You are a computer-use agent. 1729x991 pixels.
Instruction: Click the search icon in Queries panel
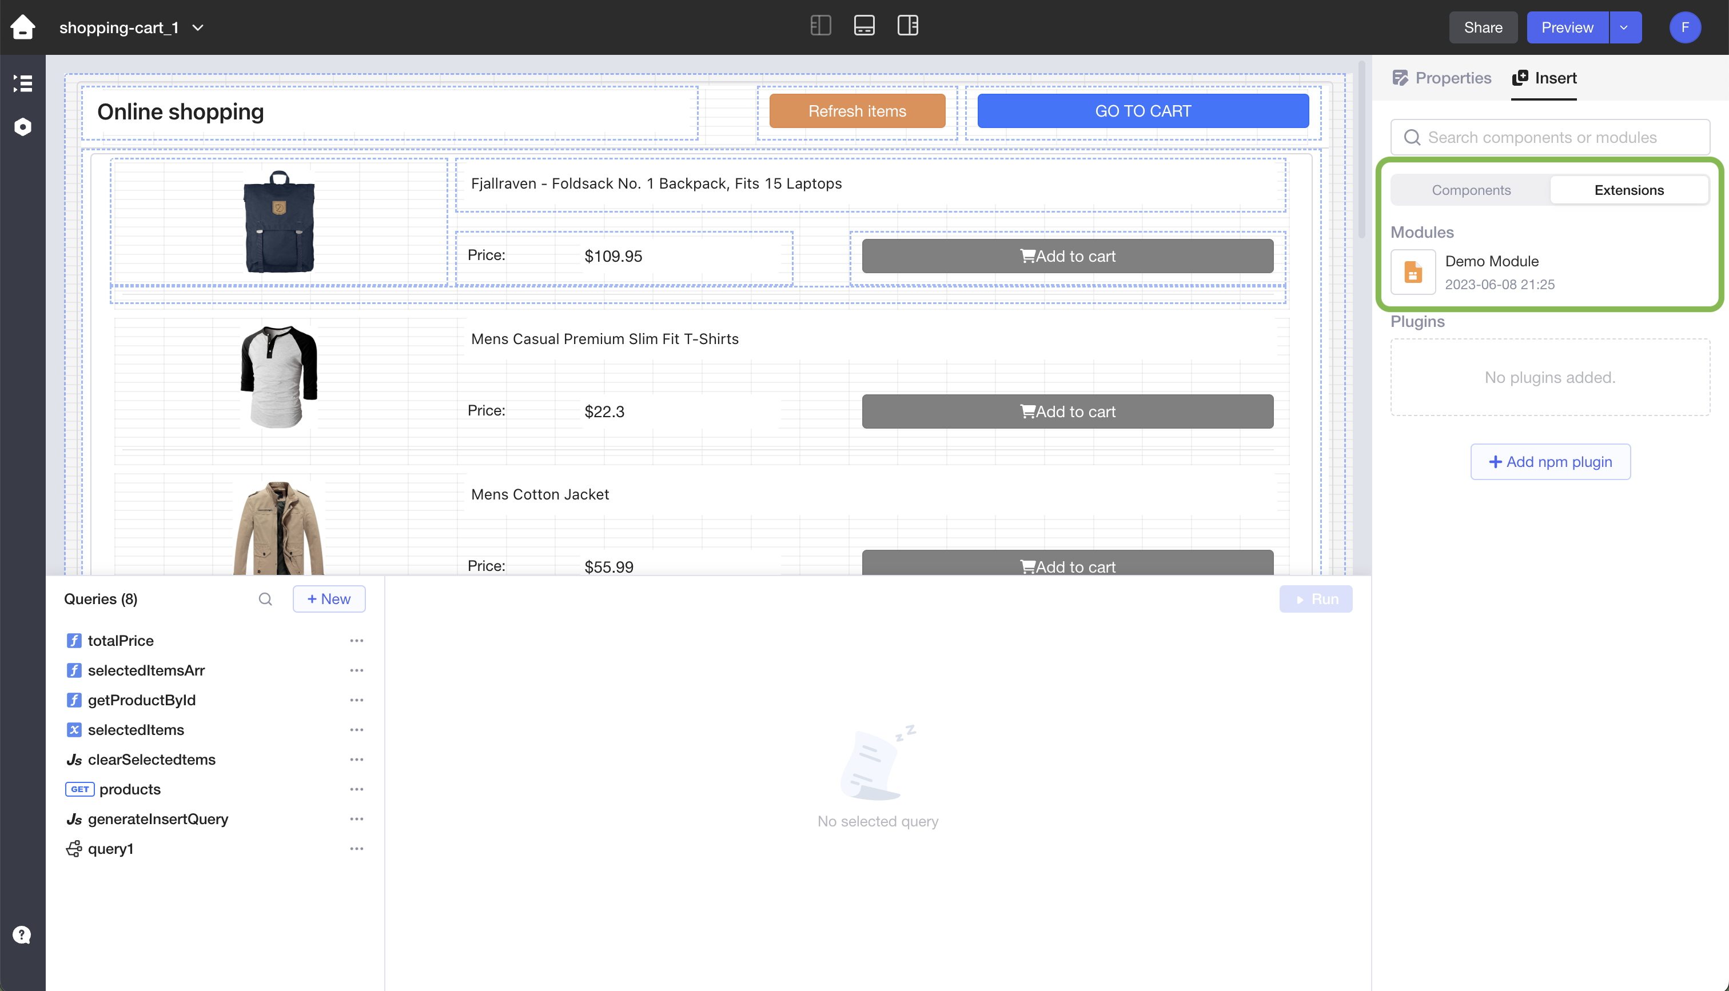tap(265, 599)
